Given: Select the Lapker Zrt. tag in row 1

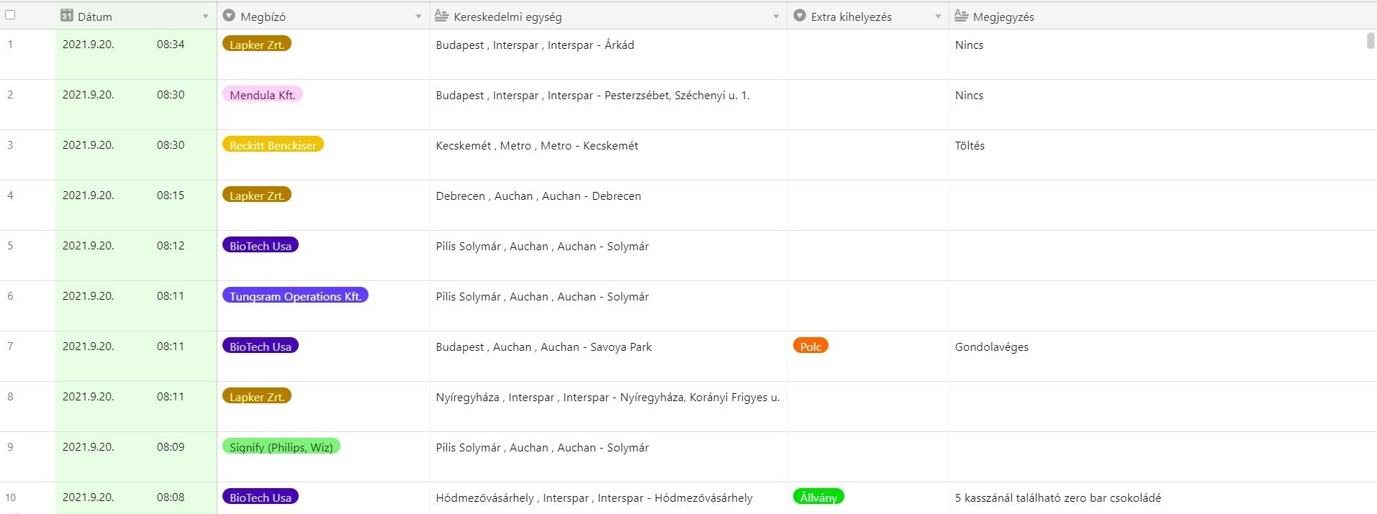Looking at the screenshot, I should click(257, 44).
